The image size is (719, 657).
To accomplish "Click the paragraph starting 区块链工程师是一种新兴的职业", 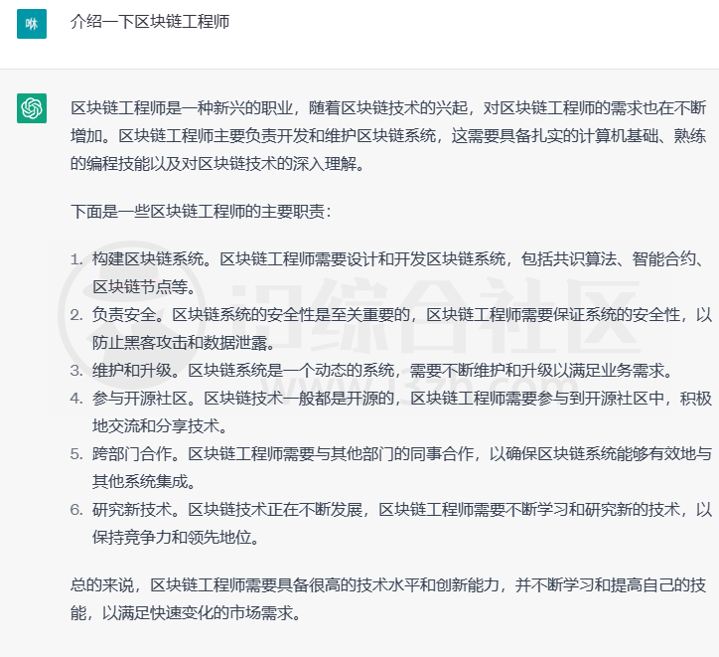I will [x=388, y=136].
